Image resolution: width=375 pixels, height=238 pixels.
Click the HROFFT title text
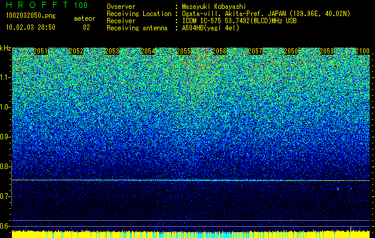[x=37, y=5]
